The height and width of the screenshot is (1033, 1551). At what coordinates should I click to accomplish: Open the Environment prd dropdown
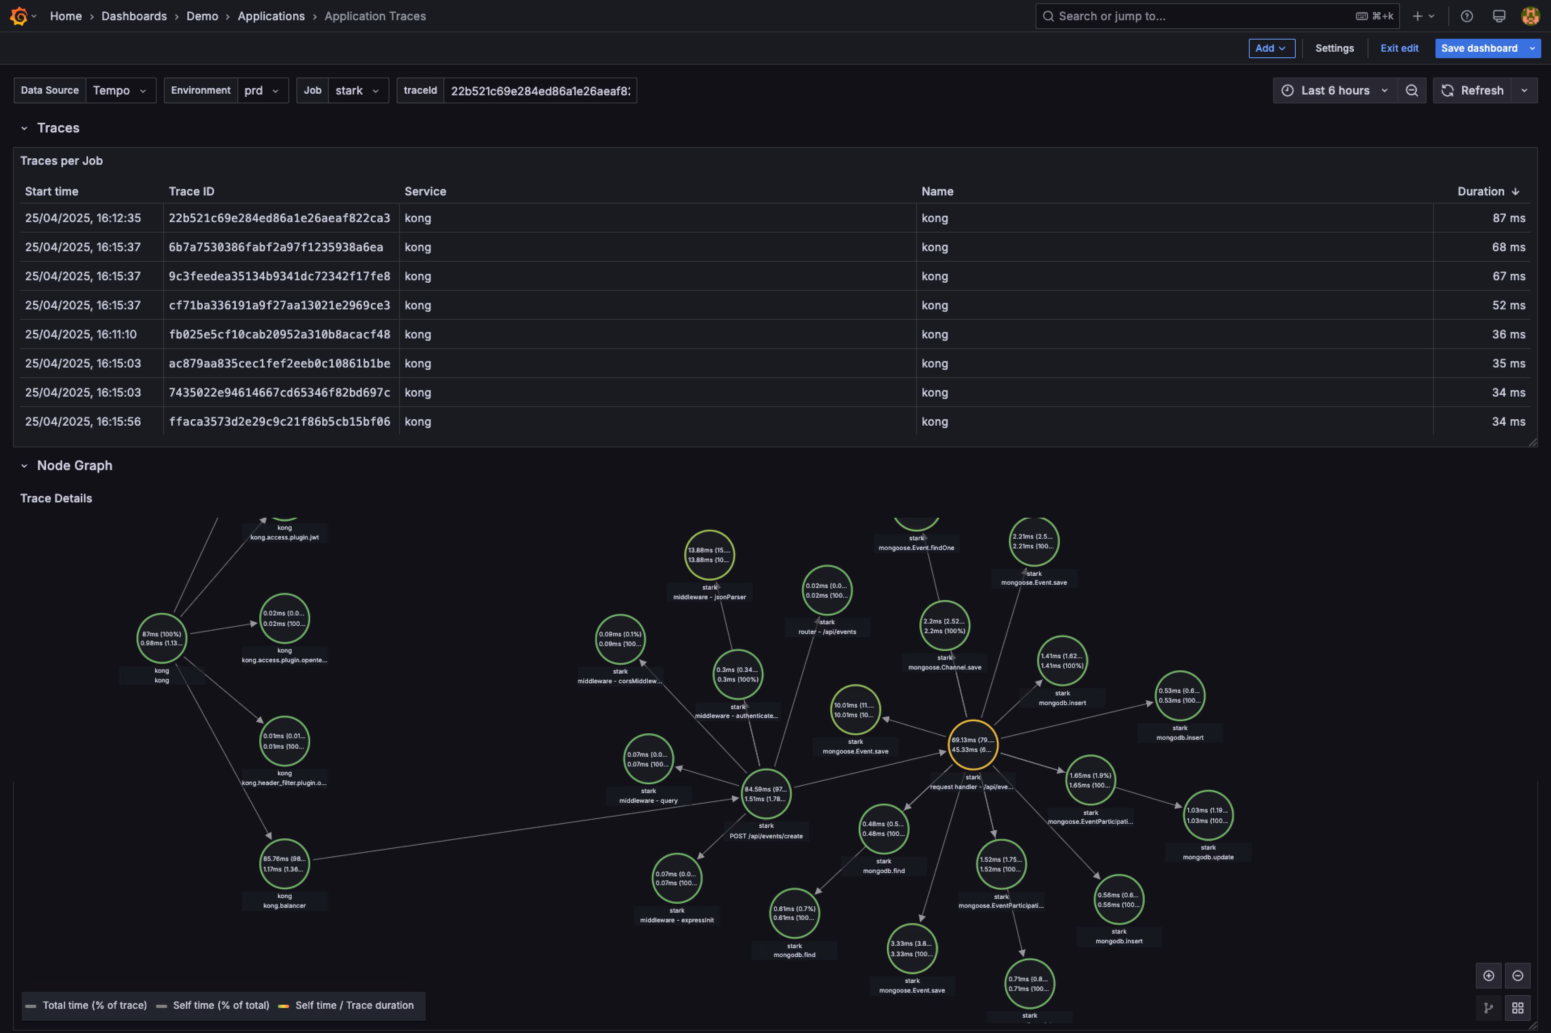(263, 90)
